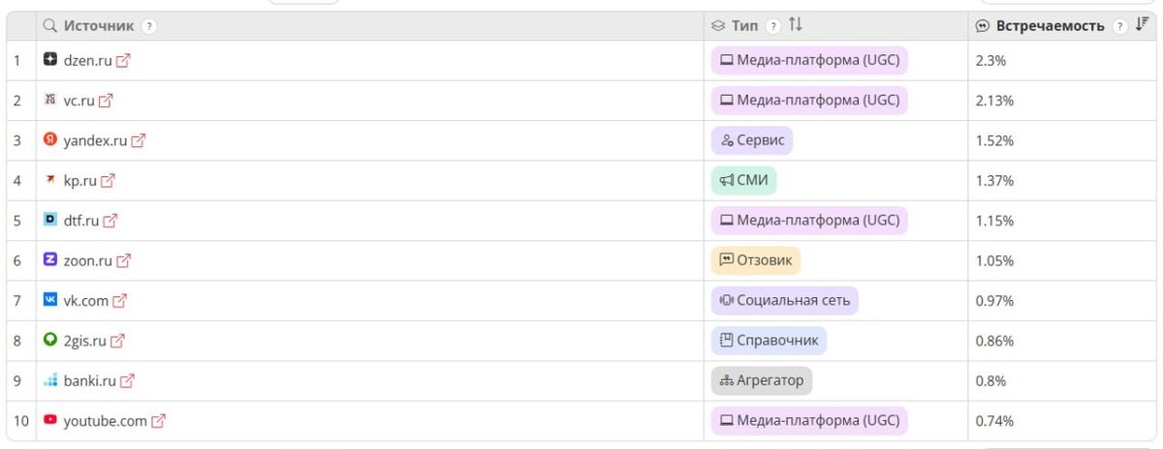
Task: Click the 2.3% value for dzen.ru
Action: pyautogui.click(x=990, y=60)
